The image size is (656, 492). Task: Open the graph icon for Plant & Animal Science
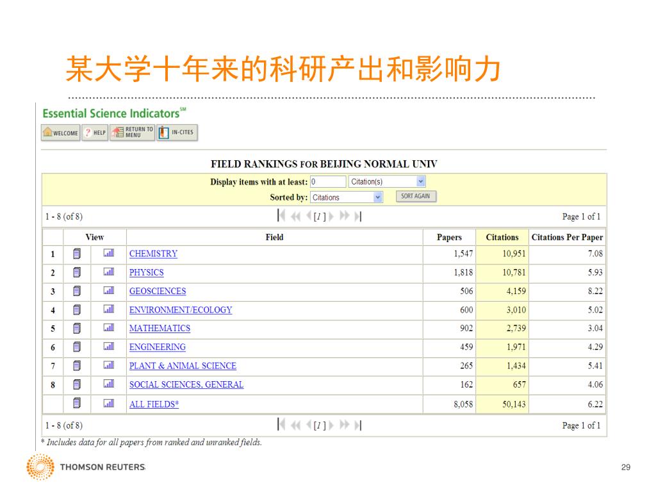pos(109,365)
